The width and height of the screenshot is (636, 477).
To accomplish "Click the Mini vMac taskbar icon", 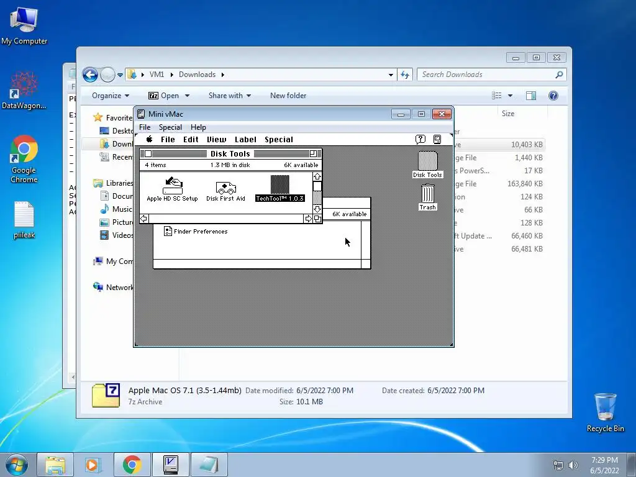I will [x=170, y=465].
